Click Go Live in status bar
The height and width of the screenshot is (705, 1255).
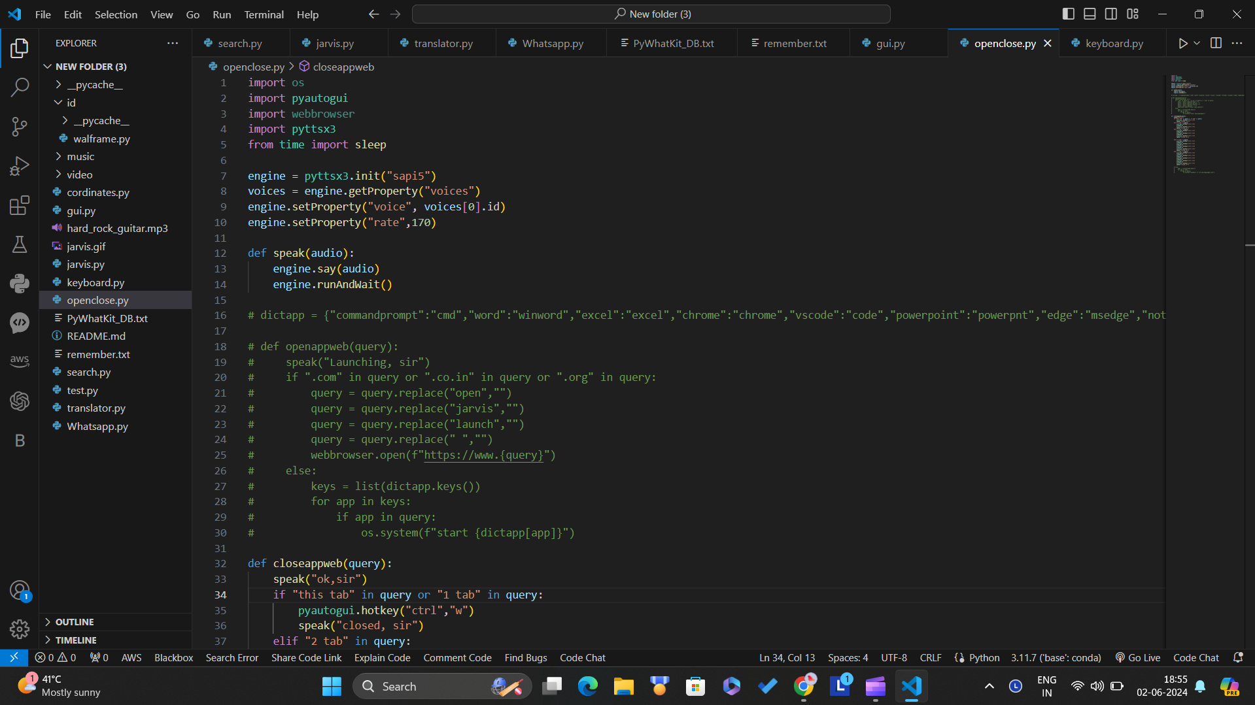(x=1138, y=657)
